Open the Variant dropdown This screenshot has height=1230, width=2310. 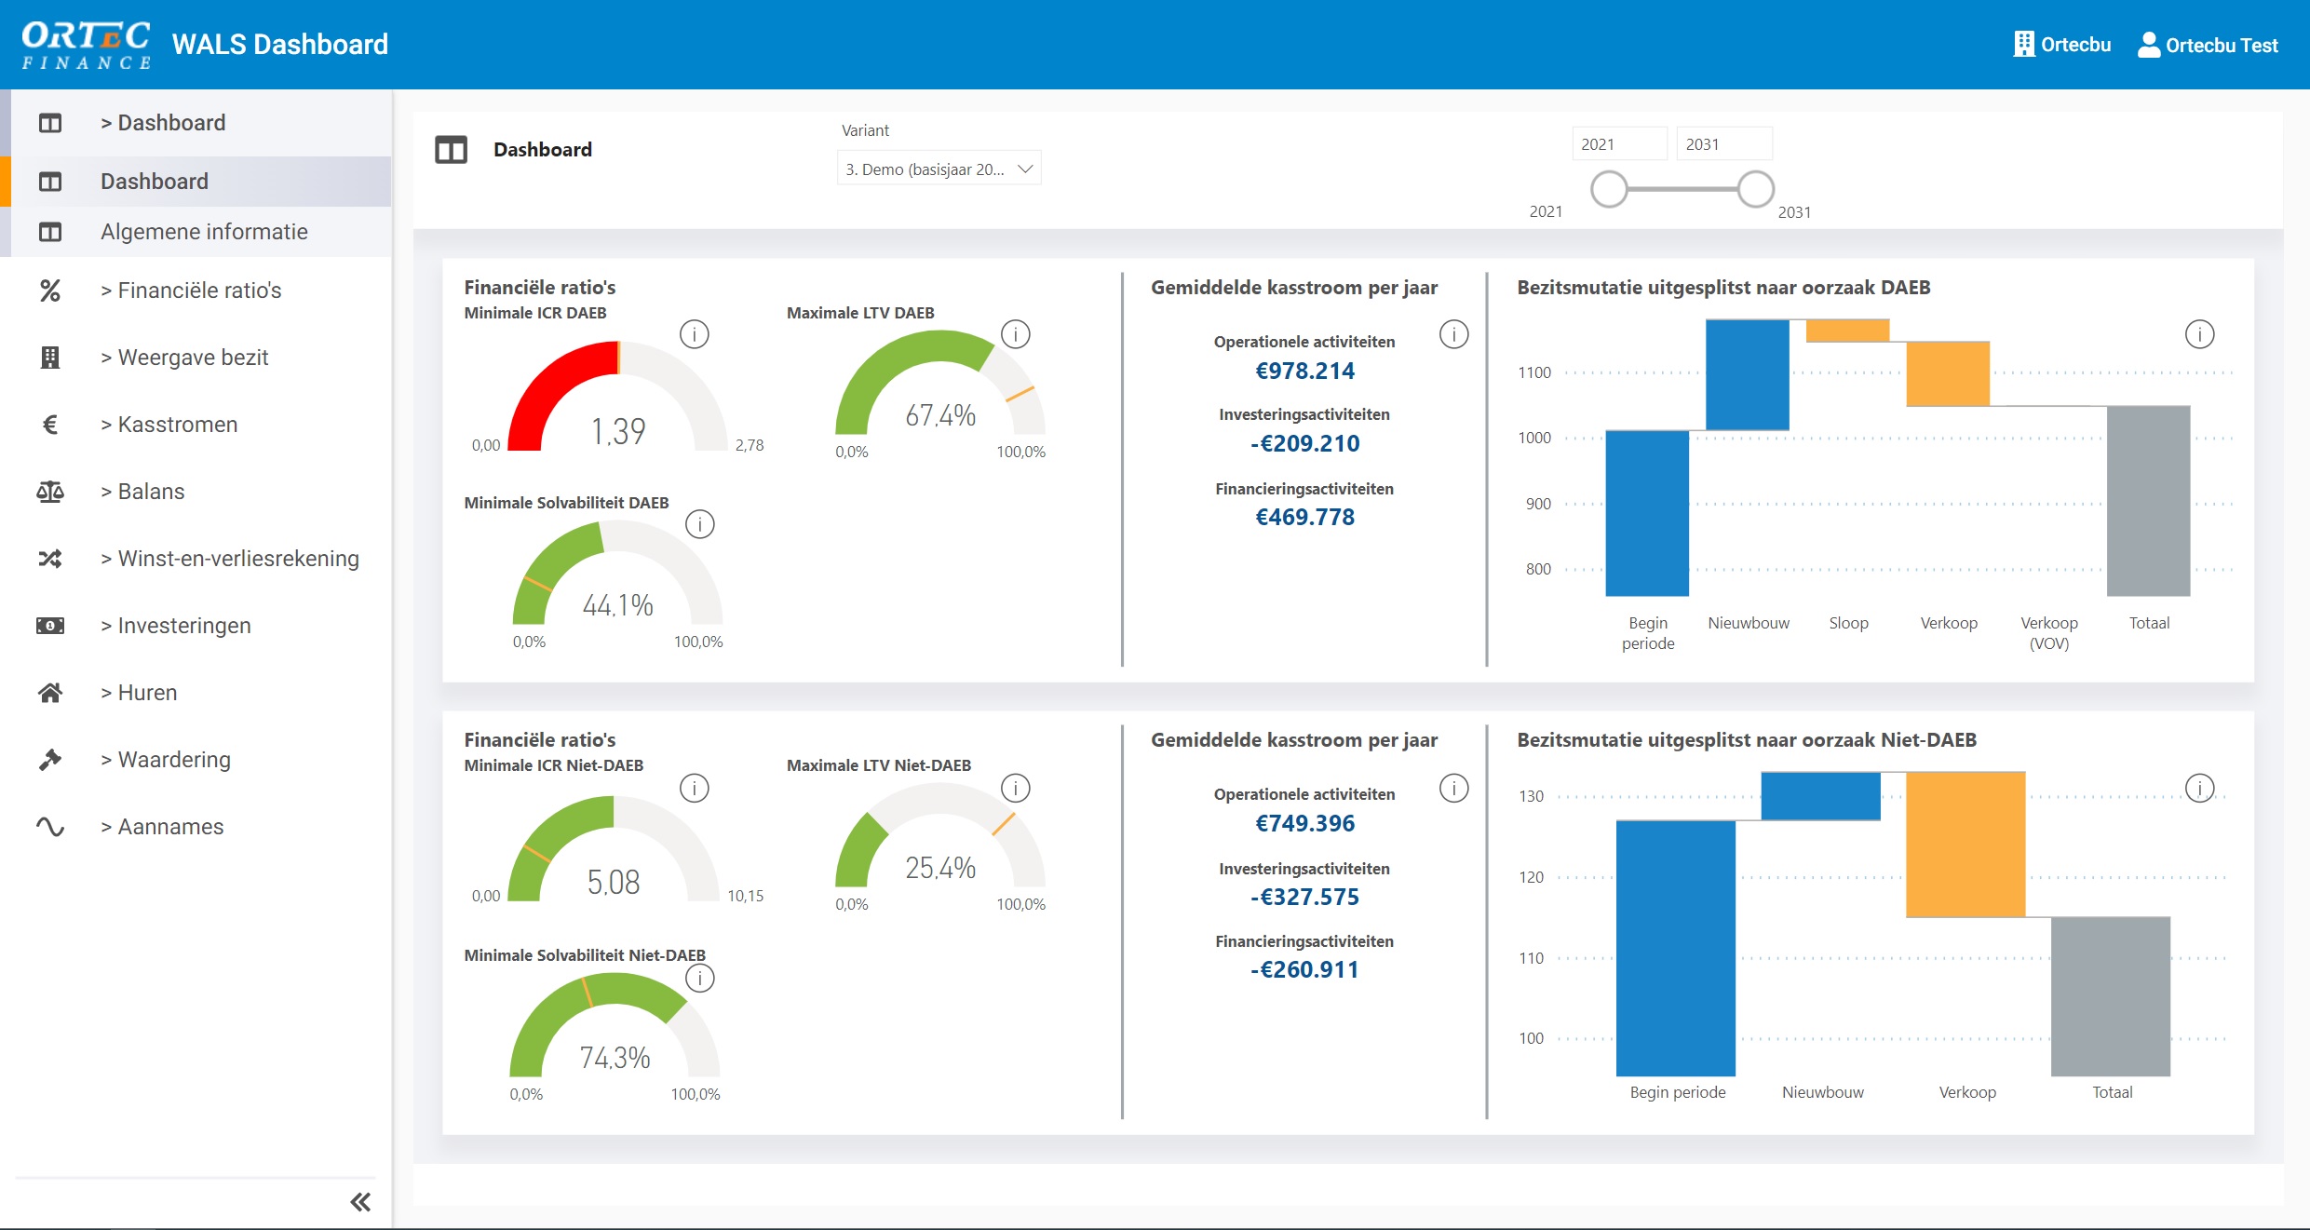[x=938, y=168]
